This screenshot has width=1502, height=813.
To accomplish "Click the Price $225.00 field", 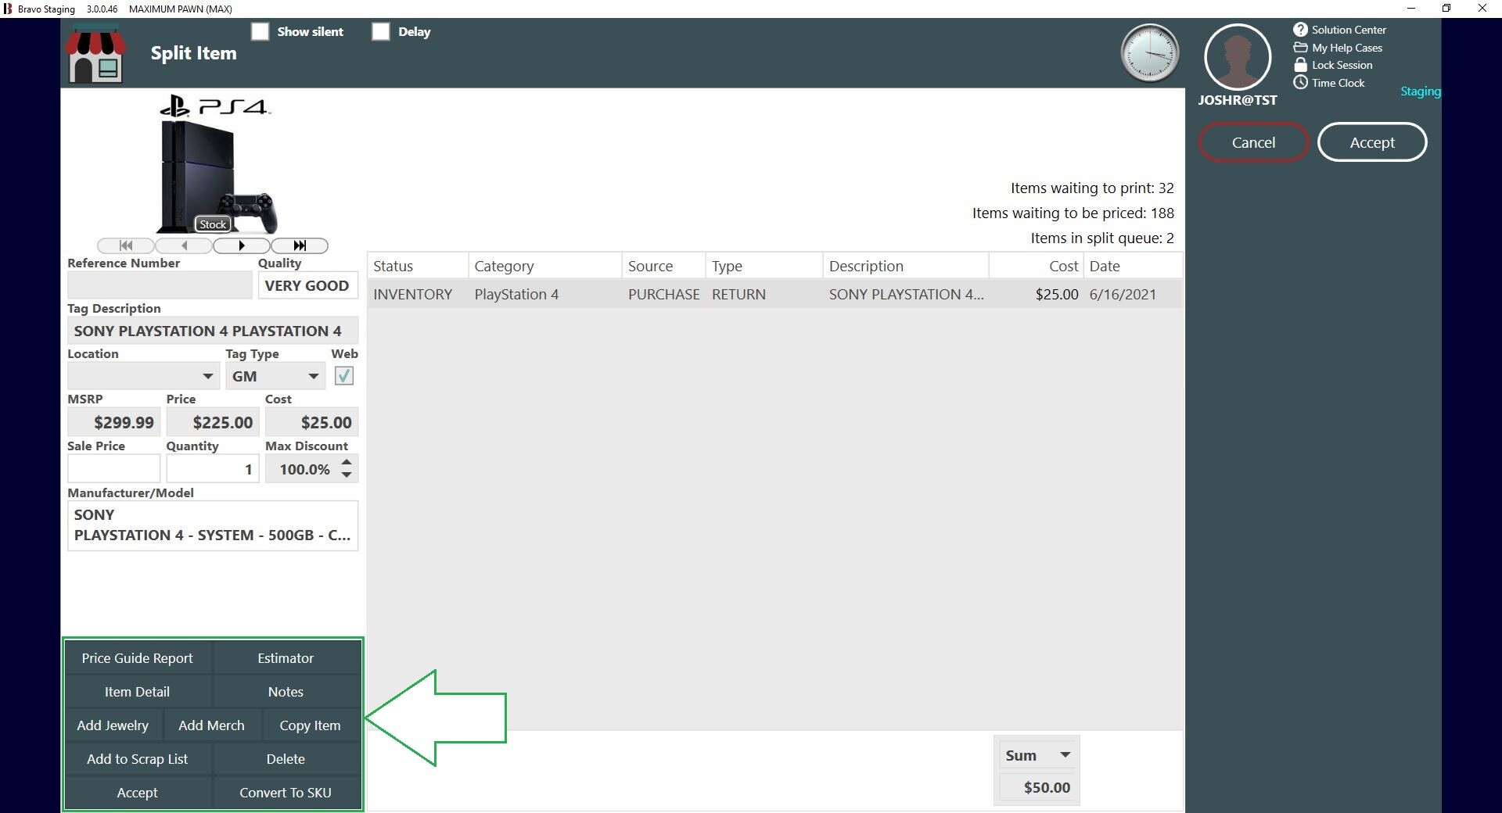I will pyautogui.click(x=213, y=422).
